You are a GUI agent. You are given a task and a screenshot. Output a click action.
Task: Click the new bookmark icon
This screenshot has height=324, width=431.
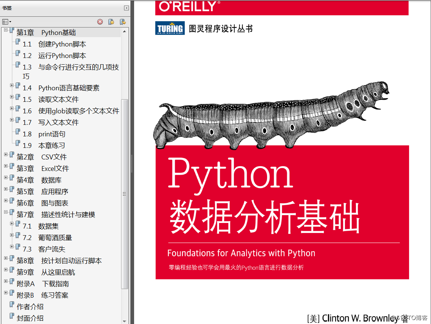tap(111, 22)
